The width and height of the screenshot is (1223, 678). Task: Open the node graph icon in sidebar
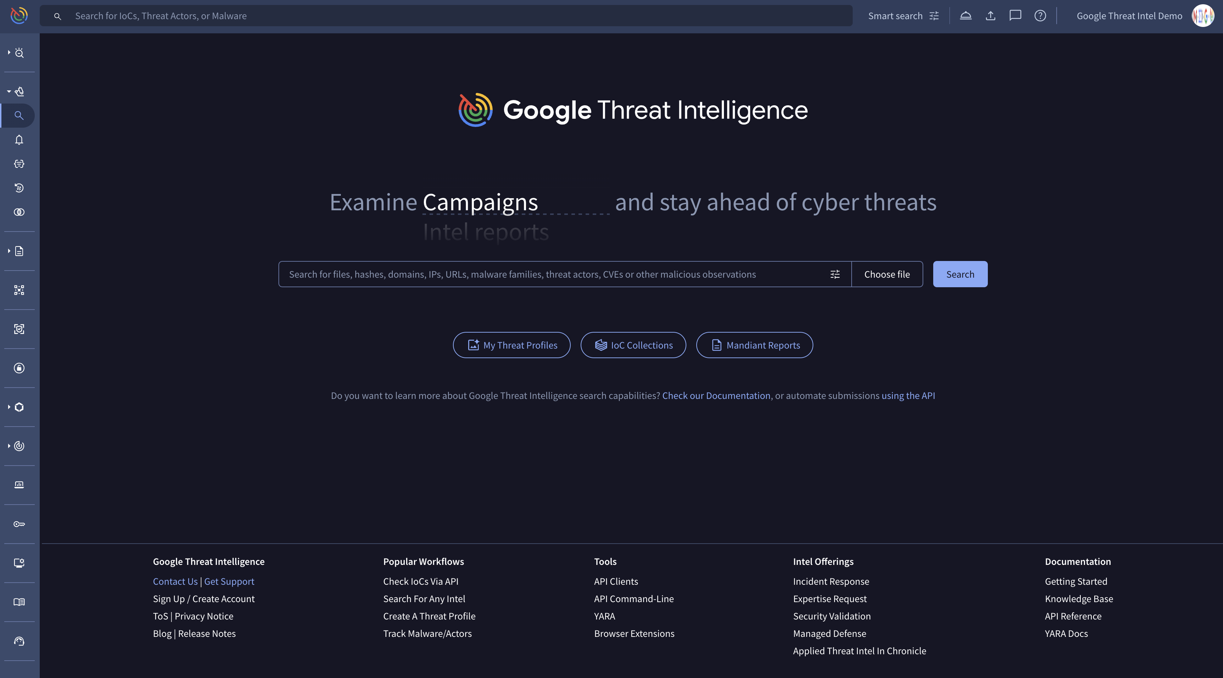click(x=19, y=290)
